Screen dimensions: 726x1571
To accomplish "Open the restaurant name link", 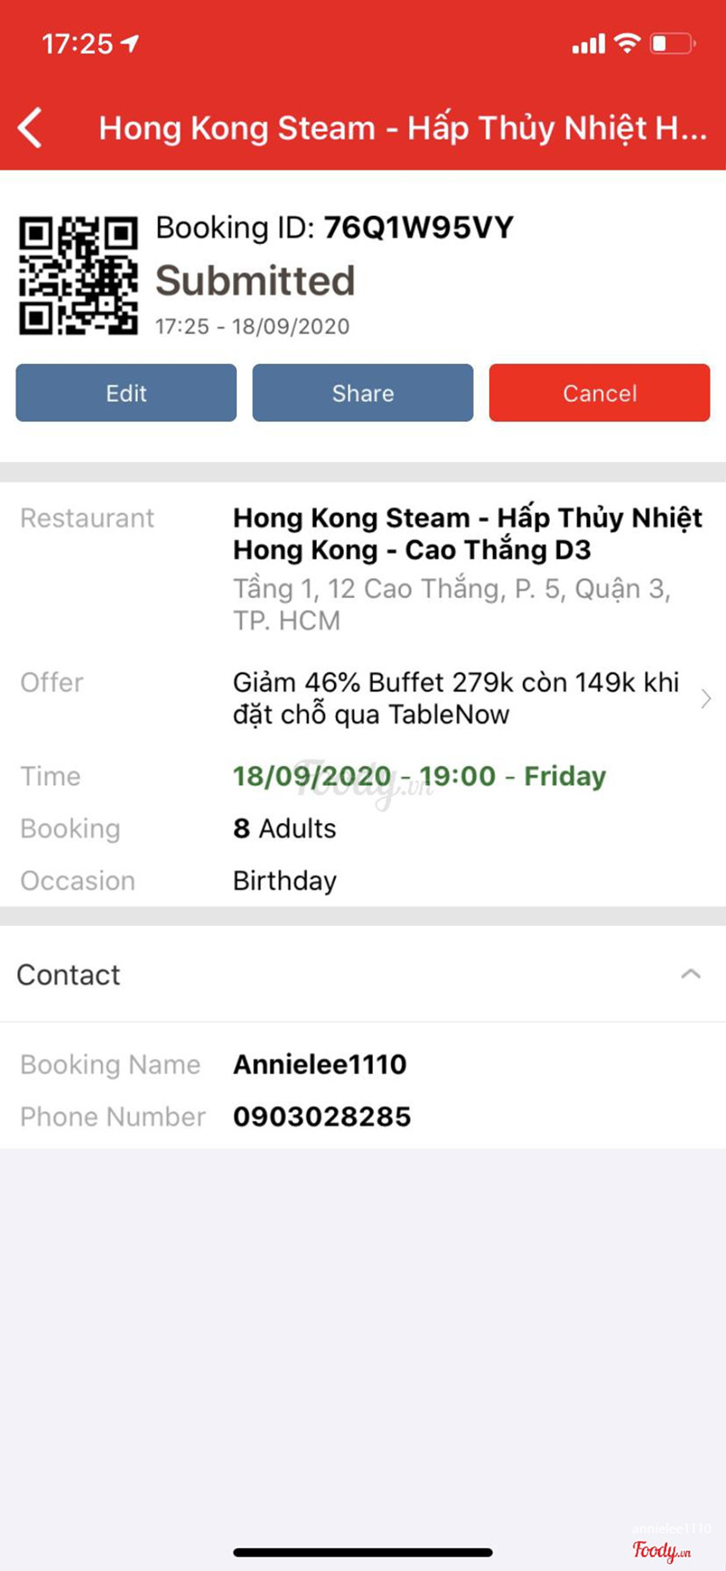I will [x=466, y=534].
